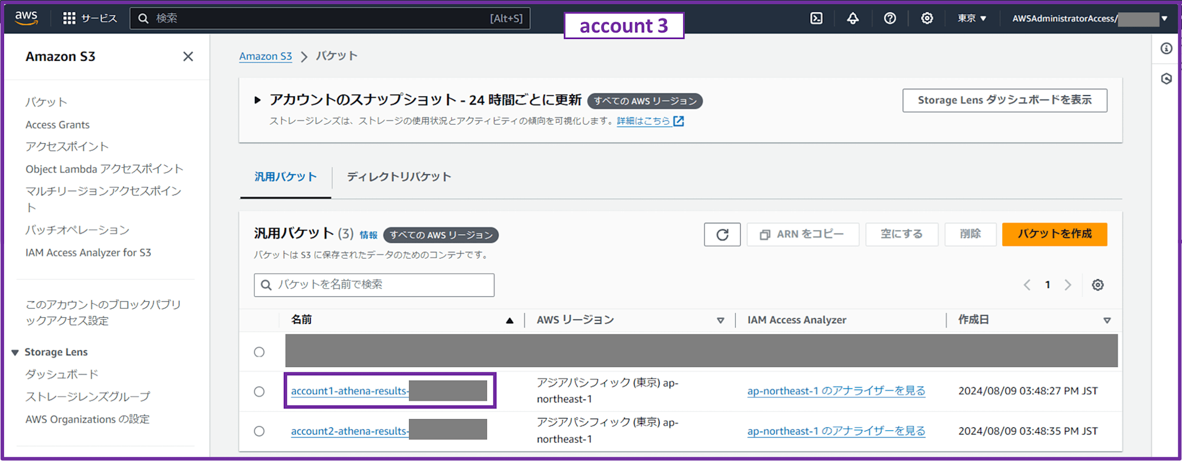Click IAM Access Analyzer column header
The width and height of the screenshot is (1182, 461).
click(x=797, y=320)
